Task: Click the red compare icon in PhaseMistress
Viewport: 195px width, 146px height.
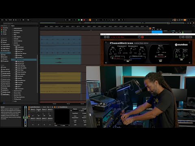Action: pos(142,37)
